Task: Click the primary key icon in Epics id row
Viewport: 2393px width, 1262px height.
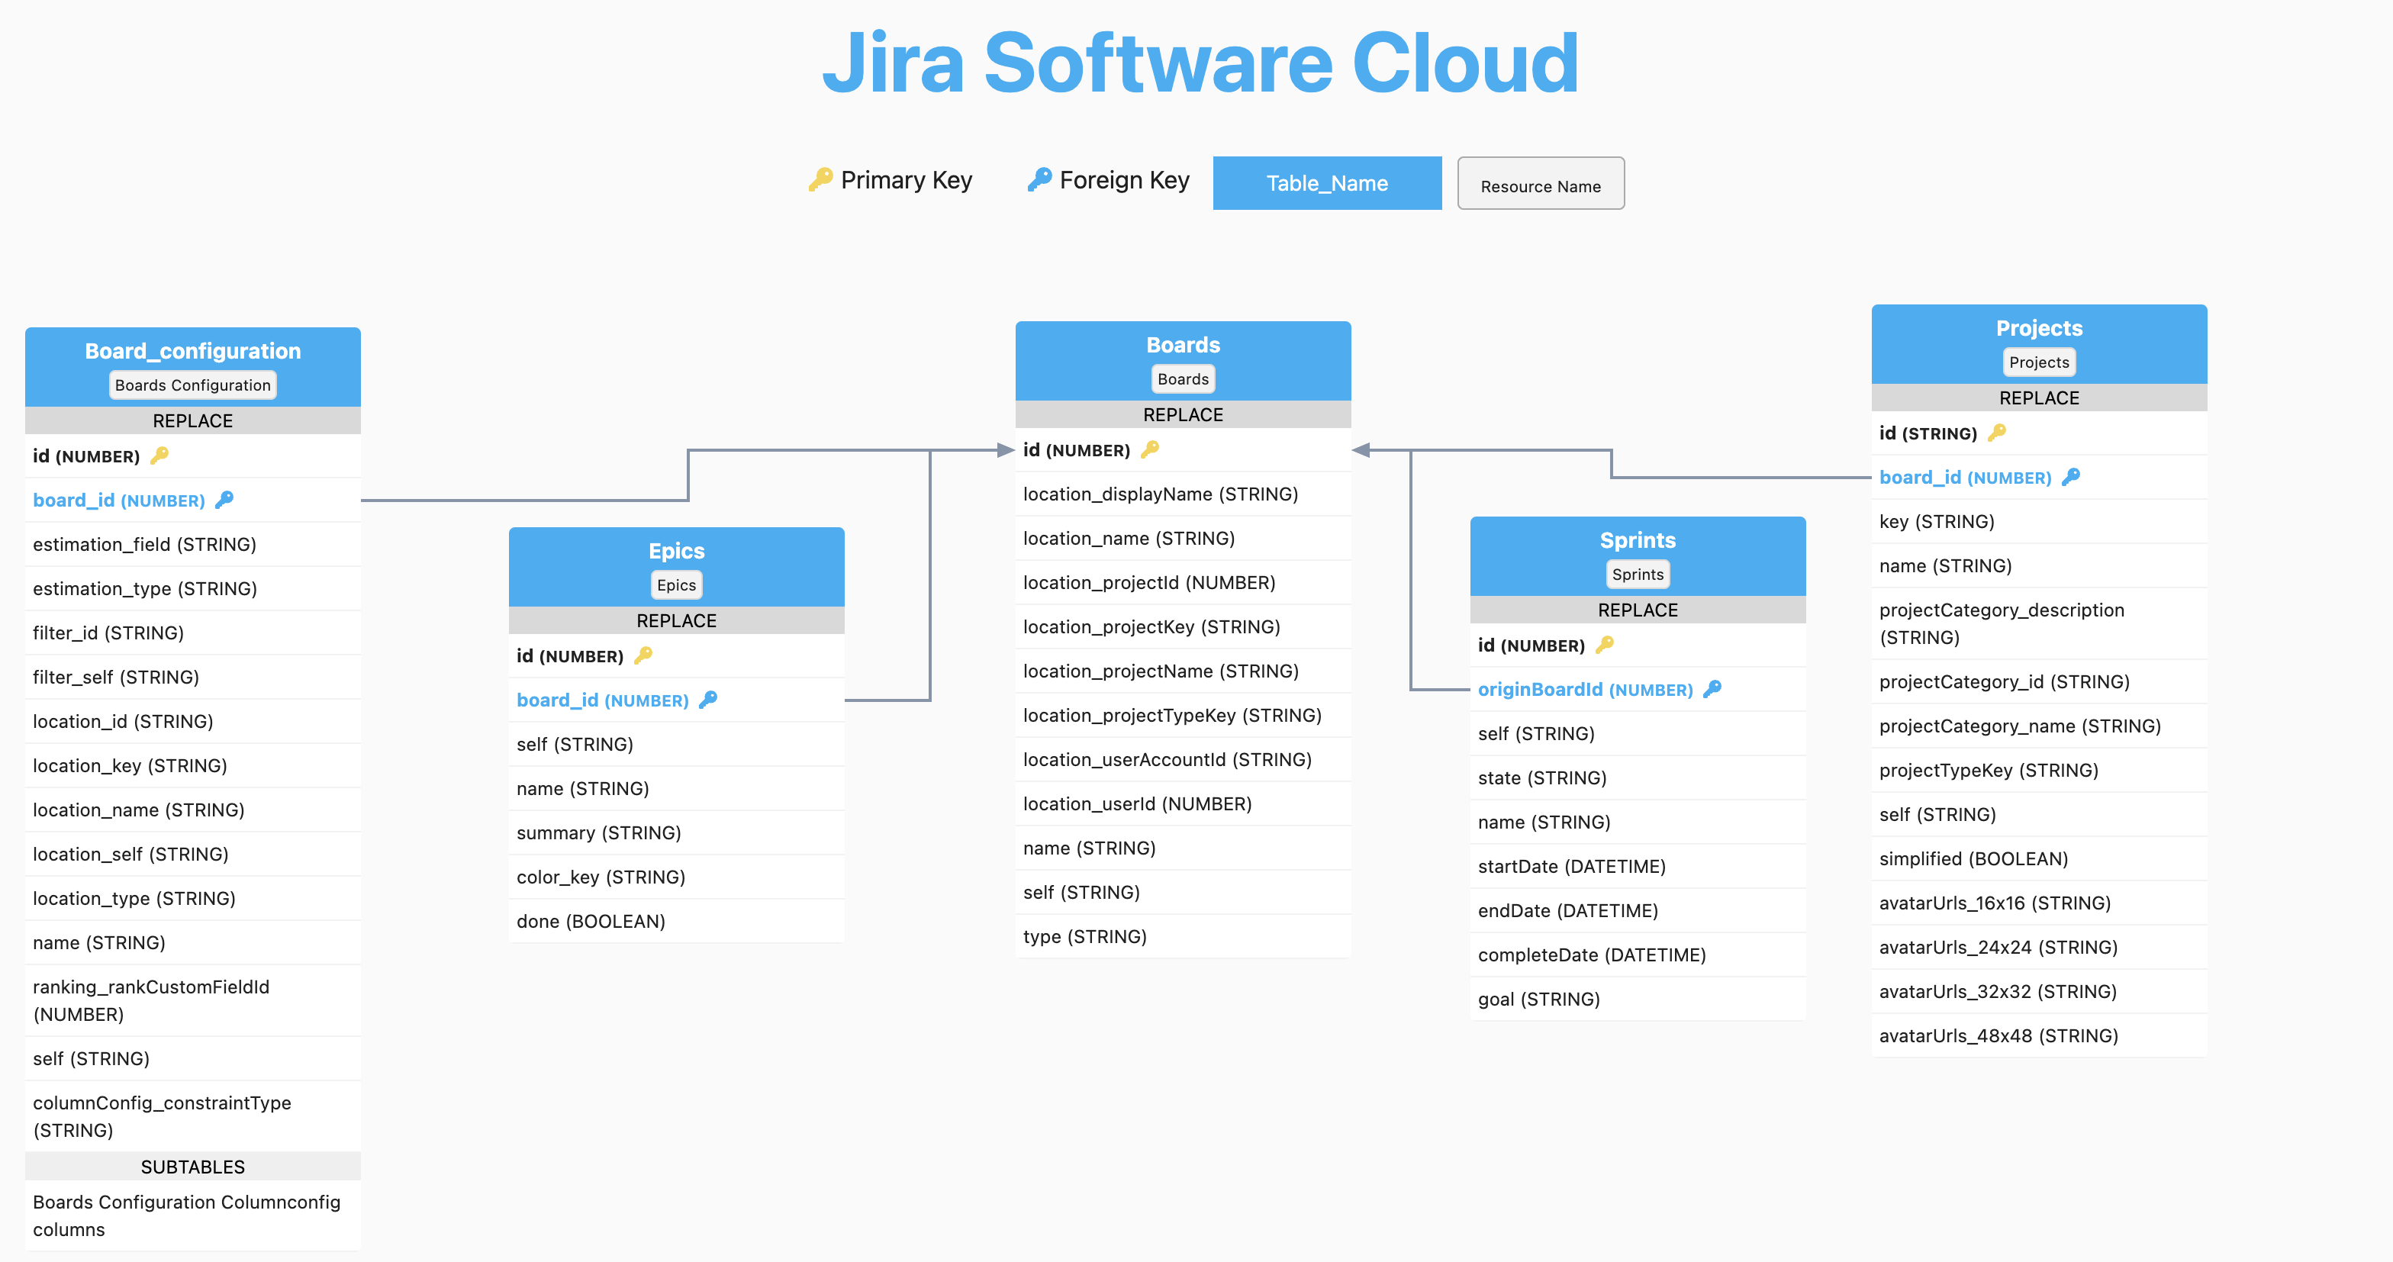Action: coord(643,655)
